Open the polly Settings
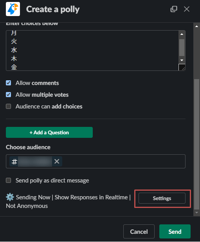The width and height of the screenshot is (200, 242). pyautogui.click(x=162, y=198)
